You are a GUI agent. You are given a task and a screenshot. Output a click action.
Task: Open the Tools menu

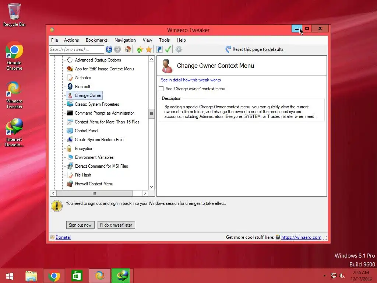(165, 40)
